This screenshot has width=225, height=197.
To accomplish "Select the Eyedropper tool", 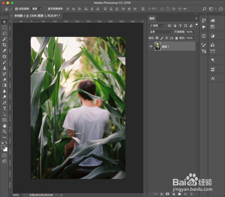I will coord(4,51).
